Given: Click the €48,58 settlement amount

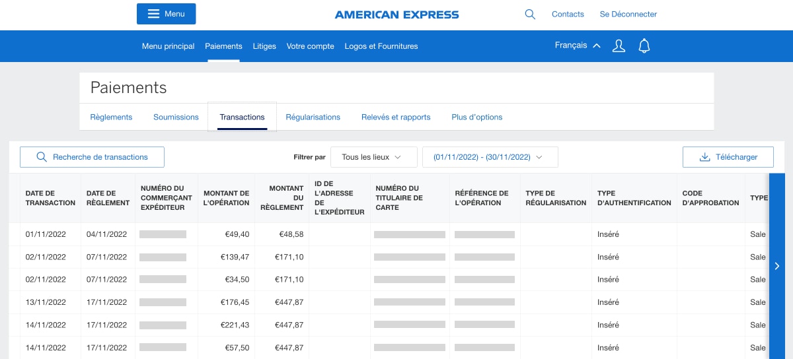Looking at the screenshot, I should pos(291,234).
